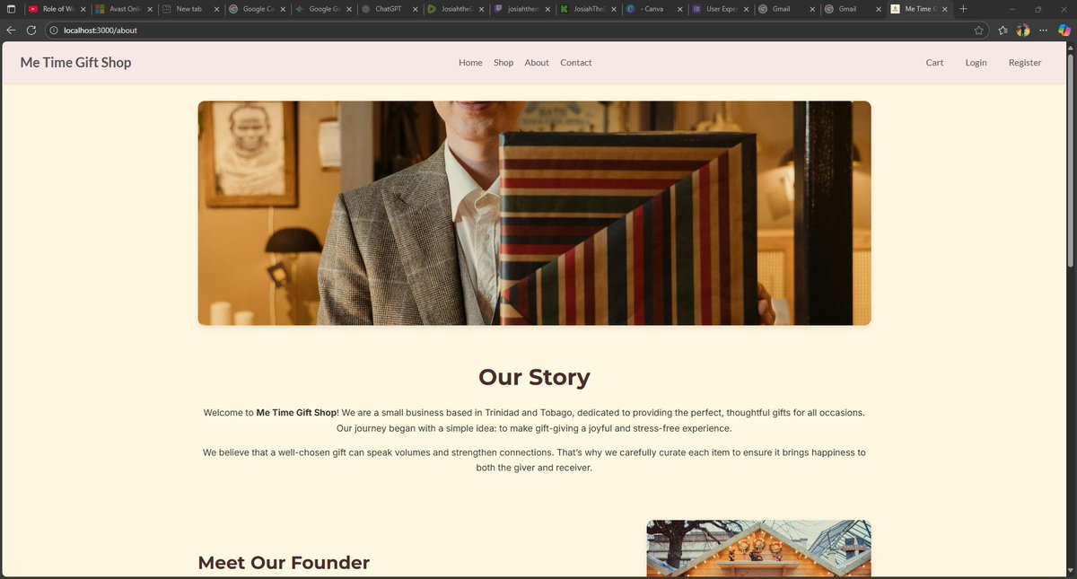The image size is (1077, 579).
Task: Open a new tab with the plus icon
Action: click(x=963, y=9)
